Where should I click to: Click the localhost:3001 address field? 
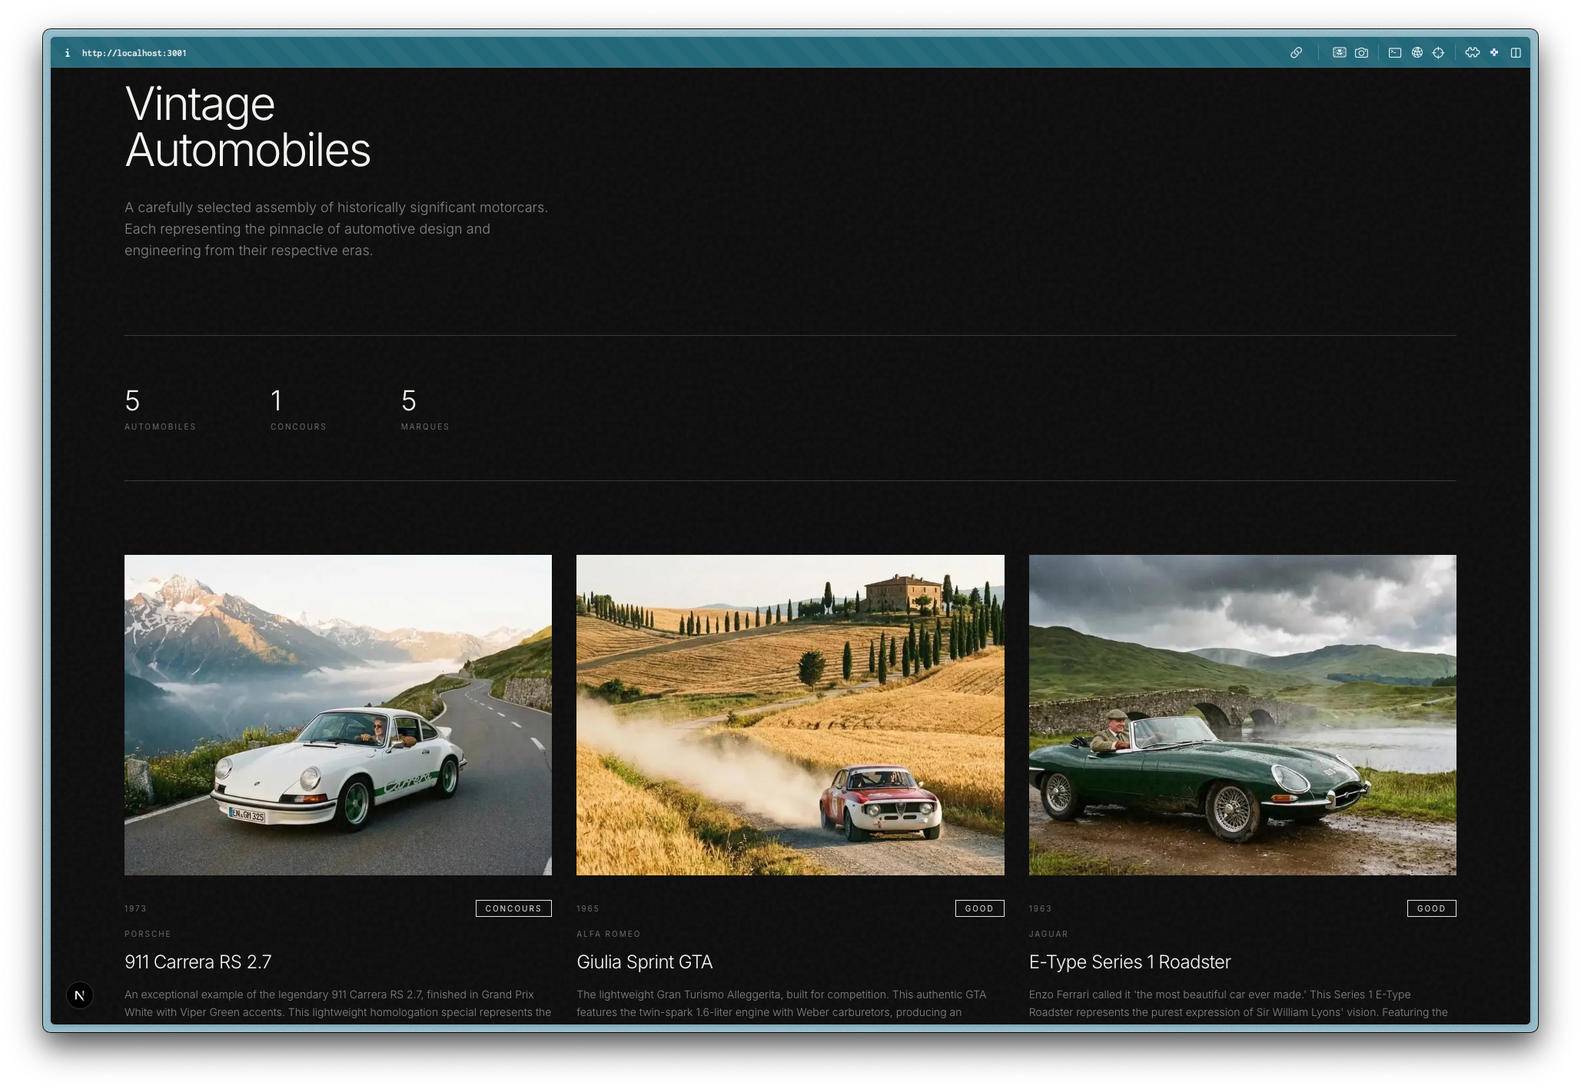click(x=134, y=53)
